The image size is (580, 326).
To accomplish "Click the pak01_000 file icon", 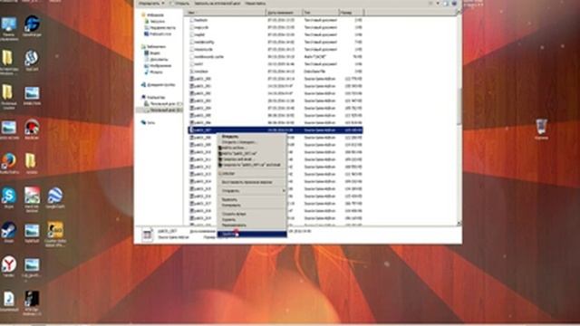I will pos(192,79).
